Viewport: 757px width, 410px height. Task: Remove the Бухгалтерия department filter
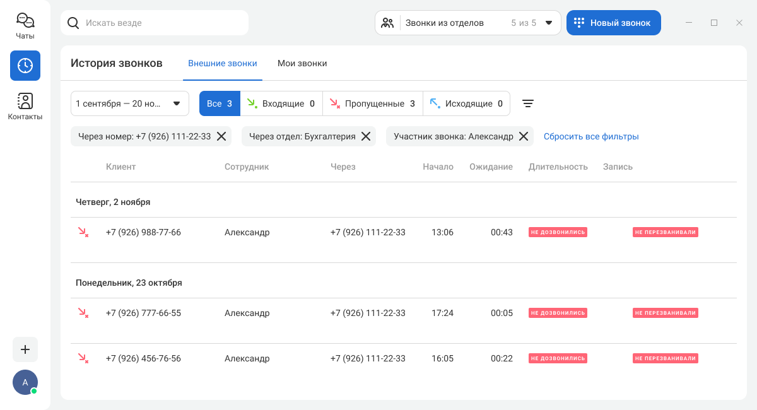tap(365, 136)
